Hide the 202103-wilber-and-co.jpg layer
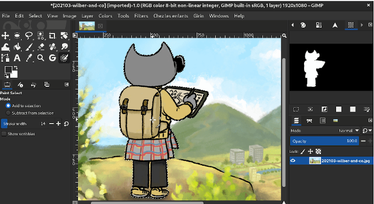 coord(293,161)
